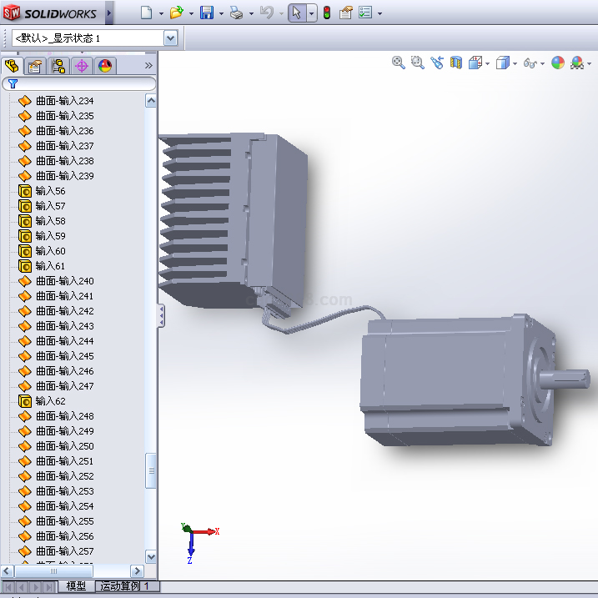
Task: Click the New document icon
Action: point(147,13)
